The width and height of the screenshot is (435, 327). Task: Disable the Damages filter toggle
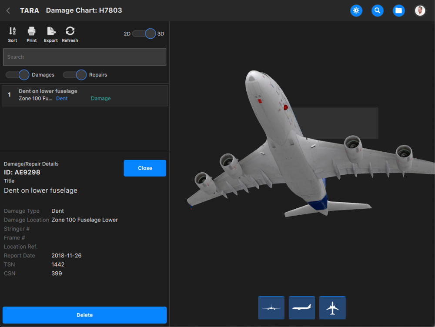click(18, 75)
